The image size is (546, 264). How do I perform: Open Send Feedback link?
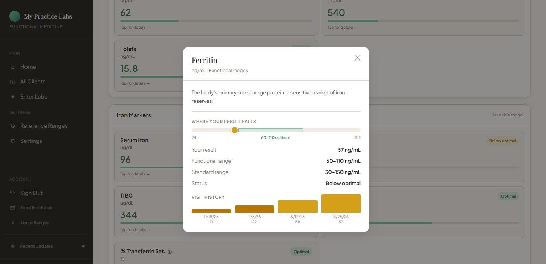coord(36,208)
